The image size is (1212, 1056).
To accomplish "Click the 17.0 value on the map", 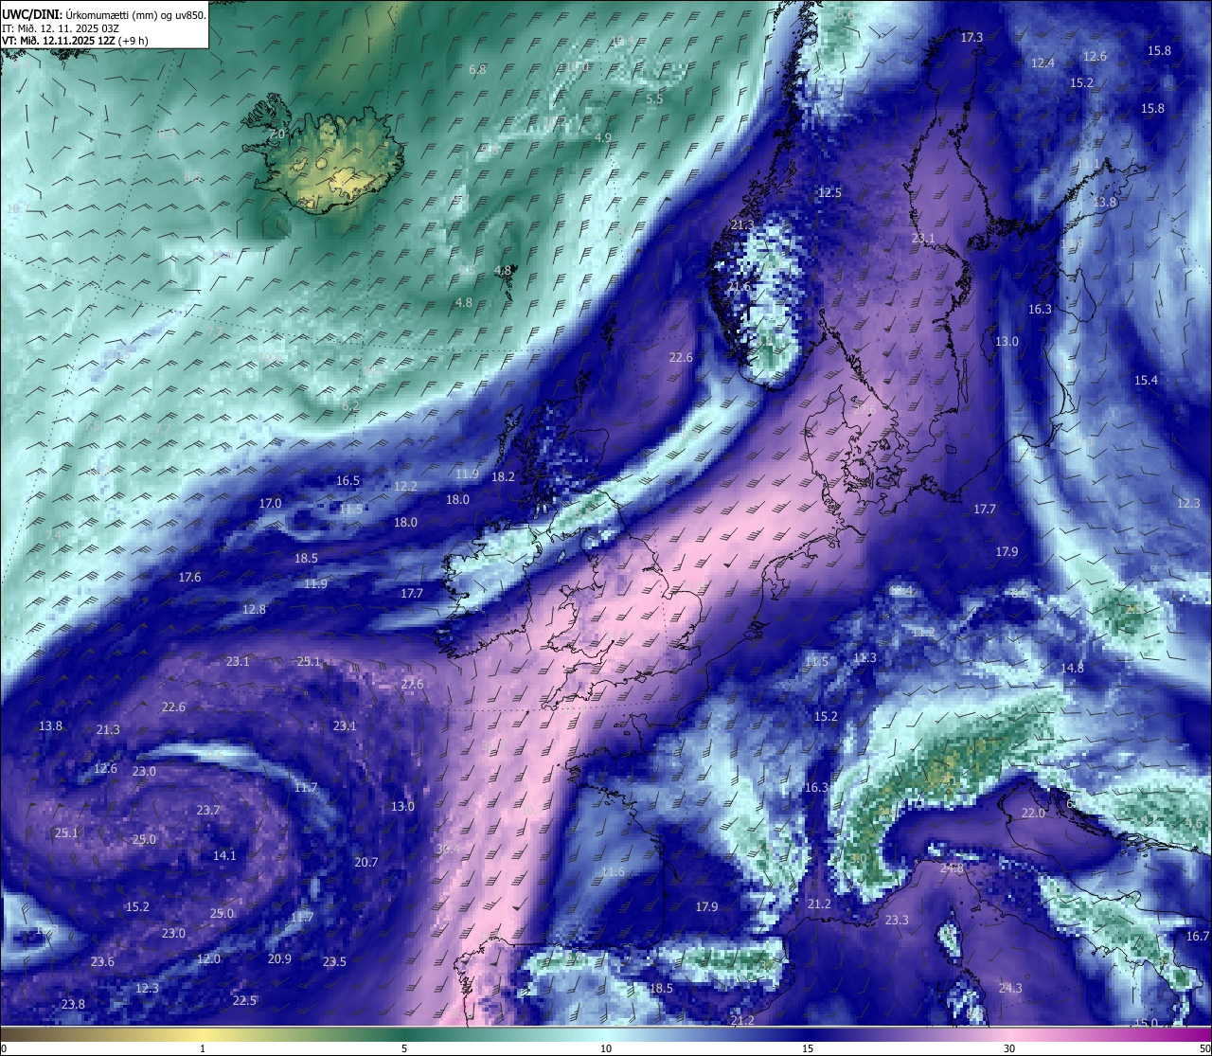I will pyautogui.click(x=270, y=503).
